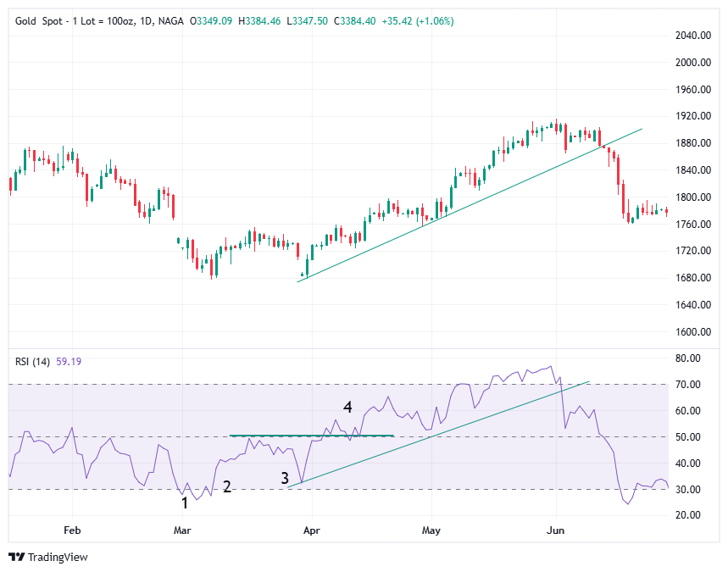Click the RSI (14) indicator label
The width and height of the screenshot is (728, 572).
coord(32,362)
